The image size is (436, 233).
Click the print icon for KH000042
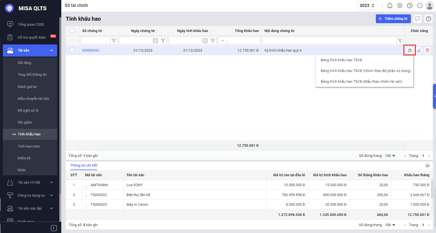point(409,50)
